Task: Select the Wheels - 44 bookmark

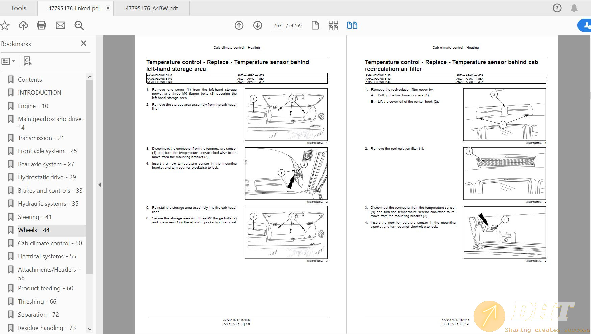Action: (34, 230)
